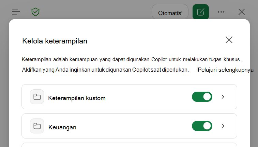Open the Pelajari selengkapnya link
The image size is (258, 147).
click(x=225, y=70)
